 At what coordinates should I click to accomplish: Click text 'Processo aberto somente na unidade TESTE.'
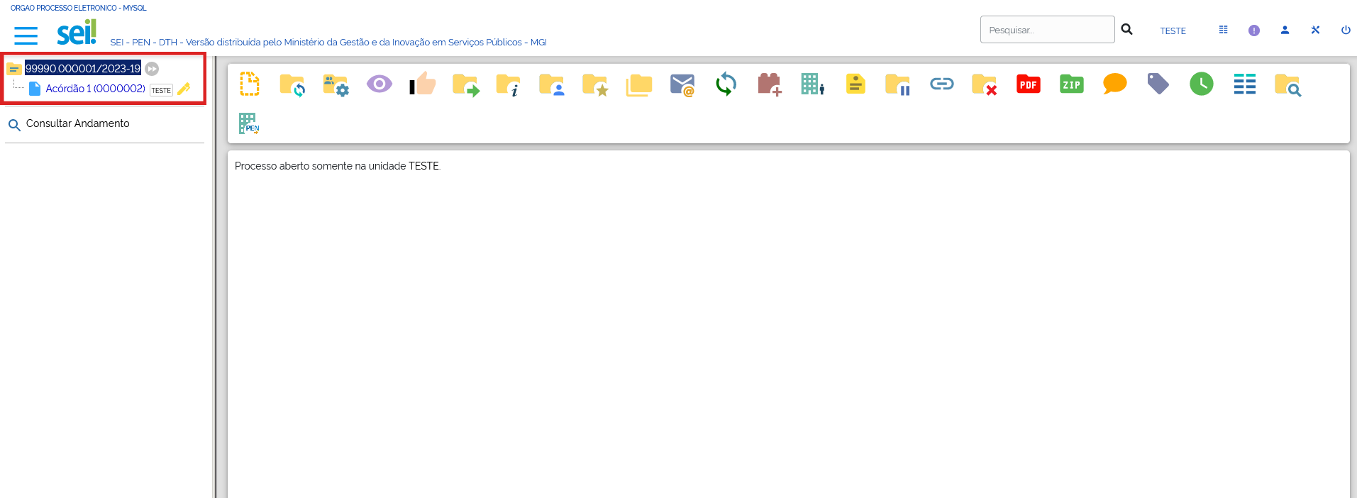(338, 166)
